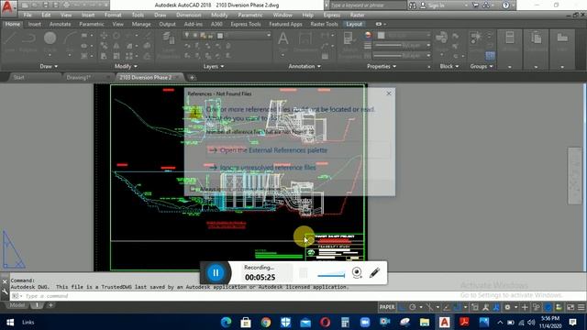
Task: Expand the Layers panel dropdown
Action: 214,66
